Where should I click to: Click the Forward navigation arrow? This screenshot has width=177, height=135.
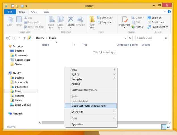pyautogui.click(x=14, y=38)
